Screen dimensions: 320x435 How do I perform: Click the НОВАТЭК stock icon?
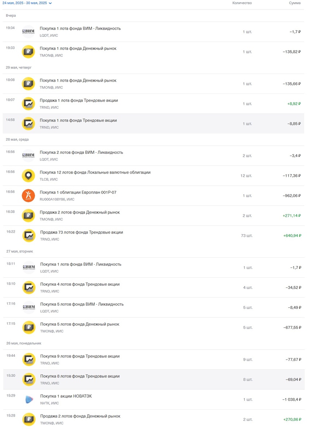[29, 399]
